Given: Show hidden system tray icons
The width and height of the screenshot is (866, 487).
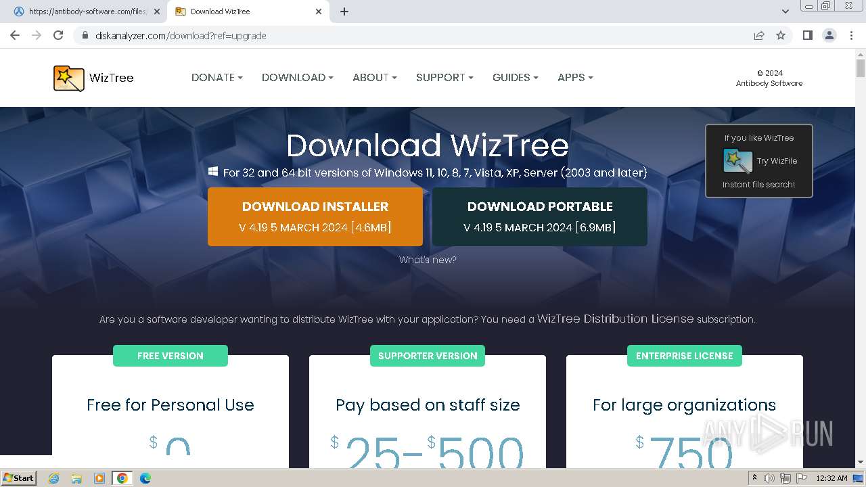Looking at the screenshot, I should click(754, 478).
